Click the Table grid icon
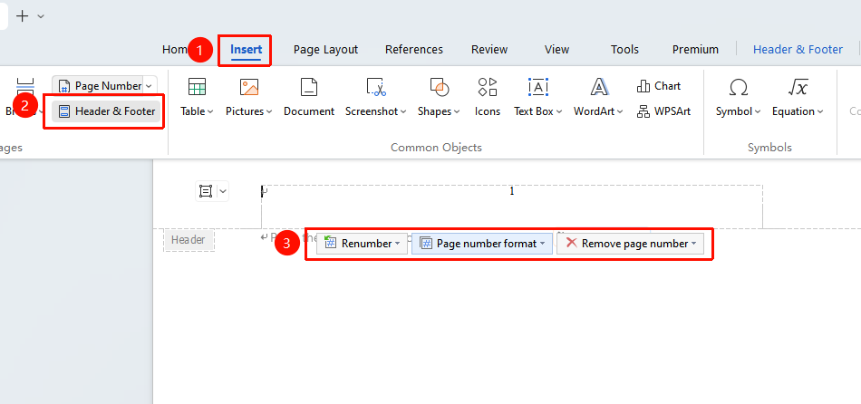Screen dimensions: 861x404 tap(197, 87)
